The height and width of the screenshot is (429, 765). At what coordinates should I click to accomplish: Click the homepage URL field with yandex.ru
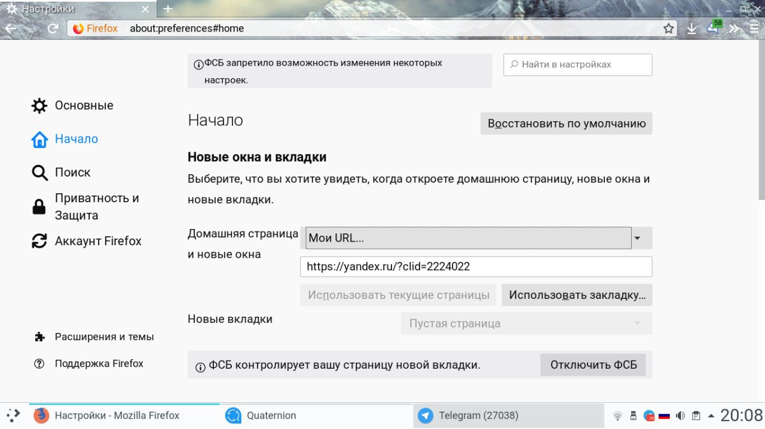476,267
